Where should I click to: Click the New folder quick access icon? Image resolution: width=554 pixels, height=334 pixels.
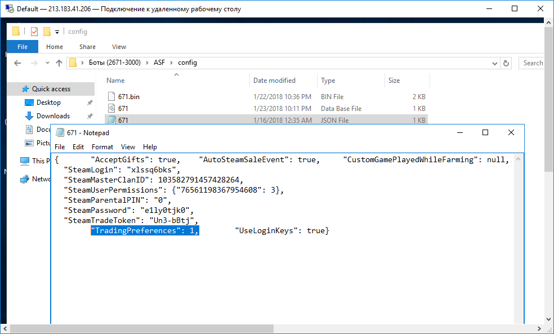click(47, 32)
